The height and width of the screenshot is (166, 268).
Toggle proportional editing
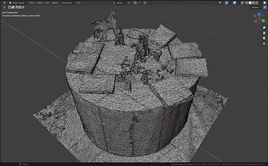click(145, 3)
